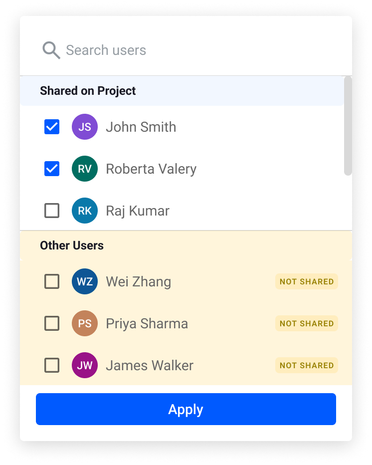Screen dimensions: 372x465
Task: Click the NOT SHARED badge beside James Walker
Action: click(306, 365)
